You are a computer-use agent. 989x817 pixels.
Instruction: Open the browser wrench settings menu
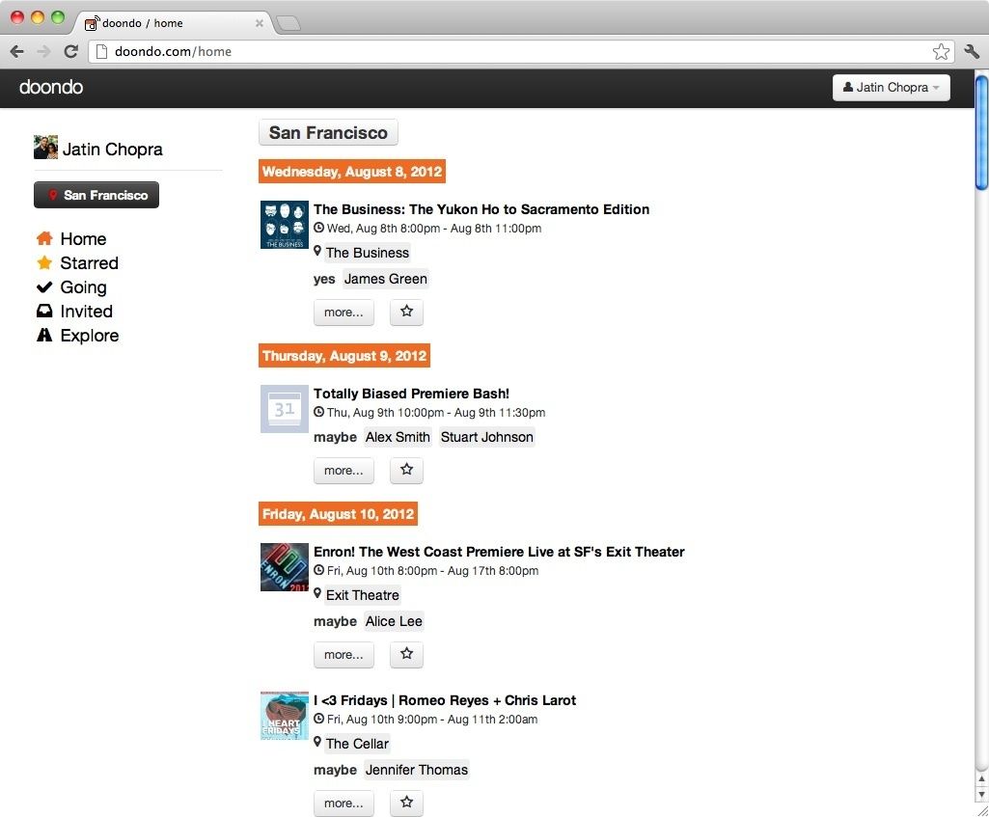point(972,52)
